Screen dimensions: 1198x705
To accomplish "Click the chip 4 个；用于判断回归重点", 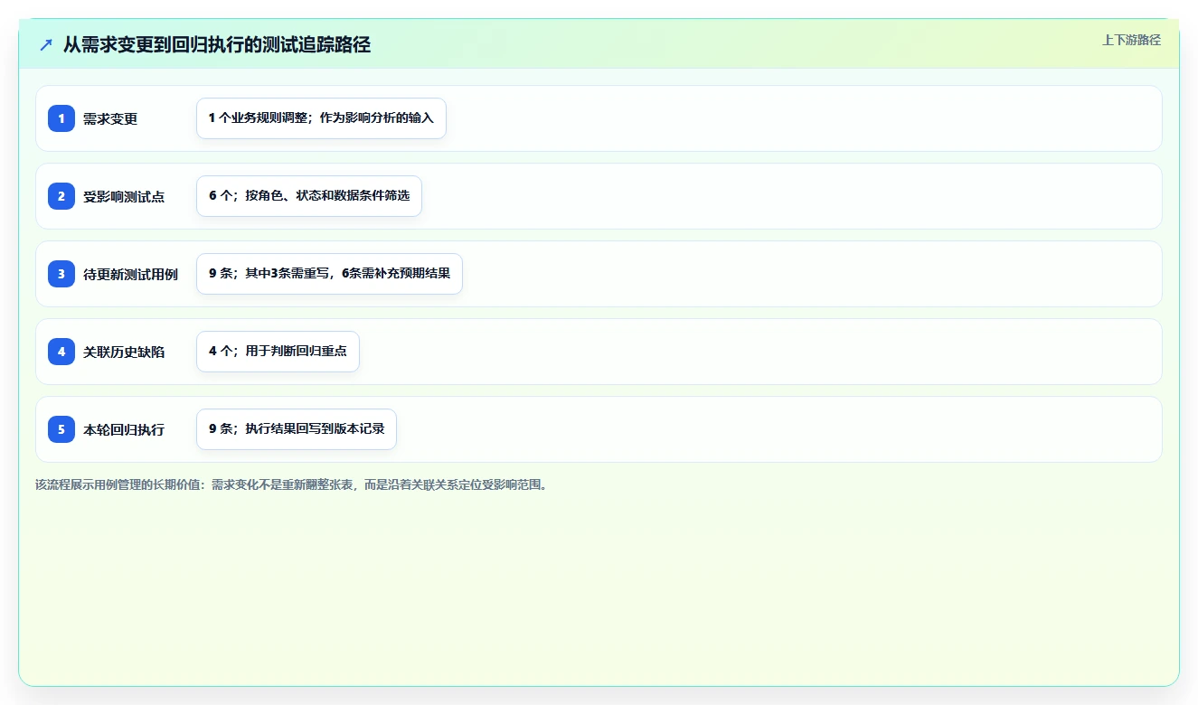I will click(x=278, y=352).
